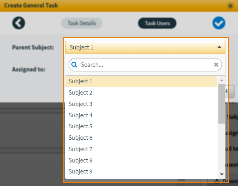Screen dimensions: 238x186
Task: Click the magnifier icon in search box
Action: pyautogui.click(x=74, y=65)
